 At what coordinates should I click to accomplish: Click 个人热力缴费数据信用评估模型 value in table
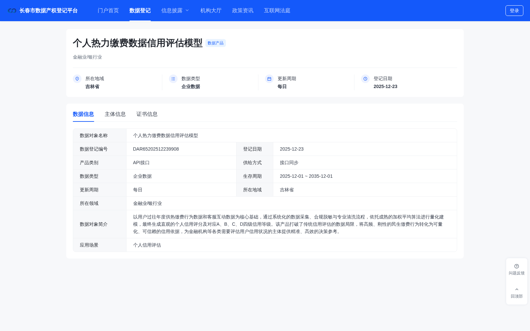tap(166, 135)
